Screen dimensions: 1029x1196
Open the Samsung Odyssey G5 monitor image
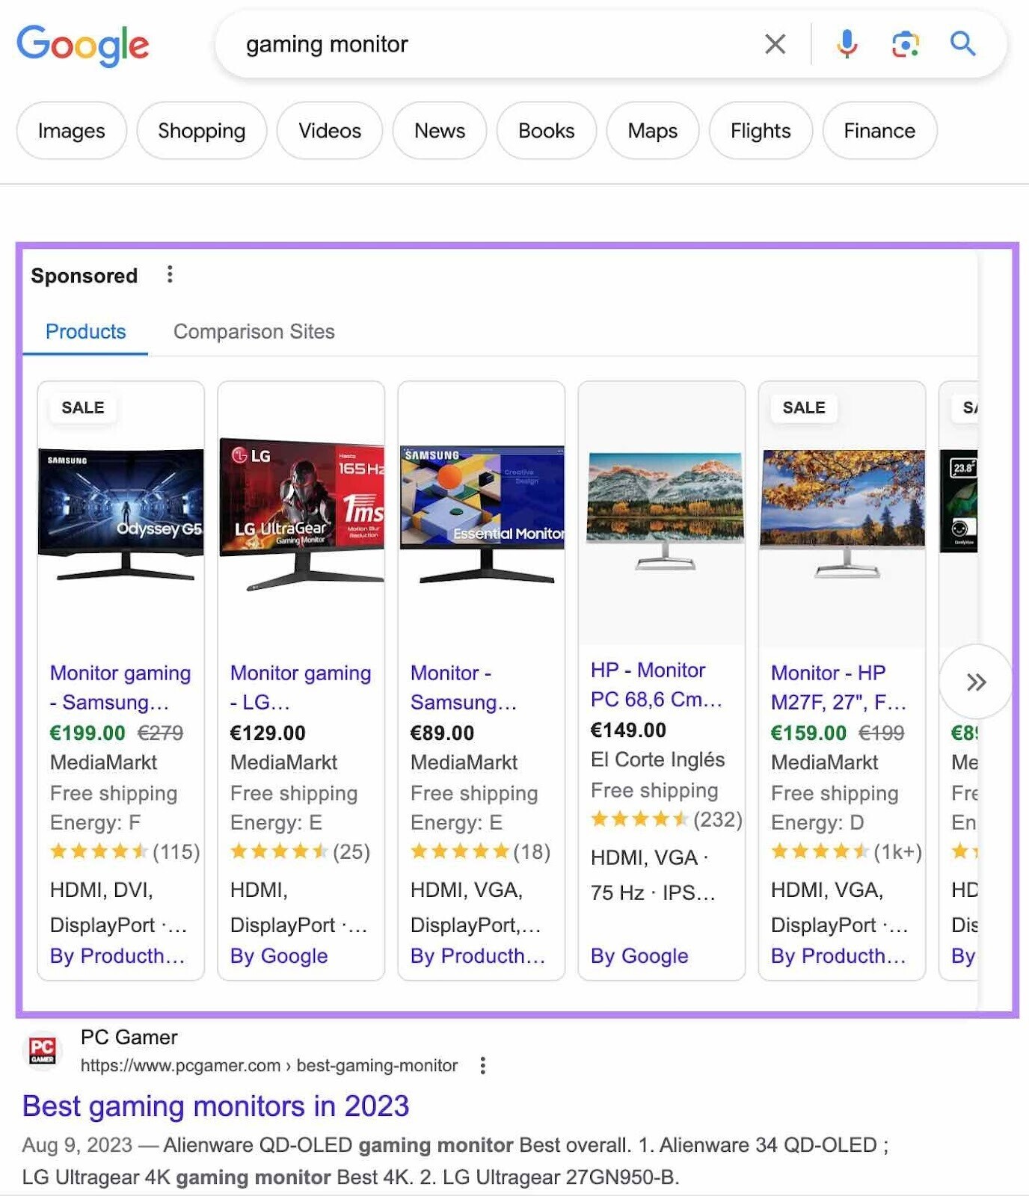121,514
